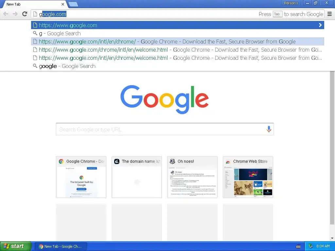The height and width of the screenshot is (251, 335).
Task: Open the new tab button
Action: coord(73,4)
